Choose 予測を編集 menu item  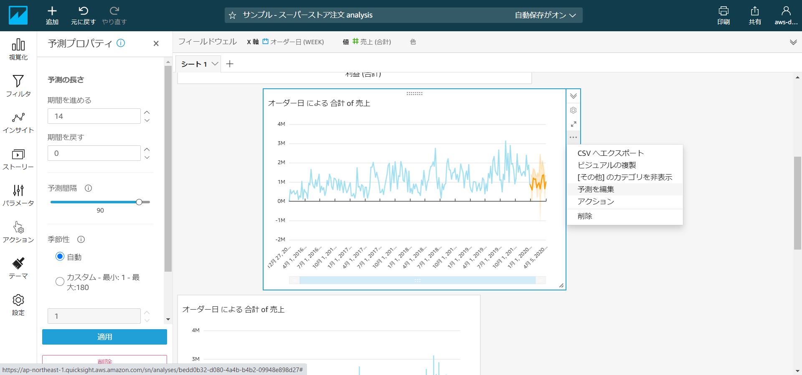pos(625,189)
